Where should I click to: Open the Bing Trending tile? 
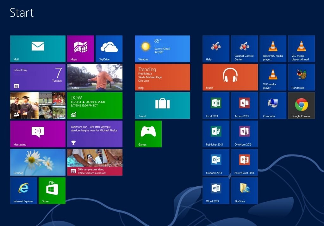[x=162, y=77]
